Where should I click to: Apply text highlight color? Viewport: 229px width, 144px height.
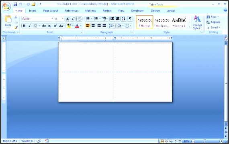coord(69,26)
